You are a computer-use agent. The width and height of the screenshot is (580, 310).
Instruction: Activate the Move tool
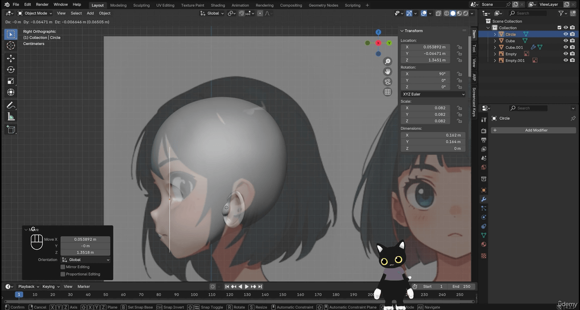(11, 58)
